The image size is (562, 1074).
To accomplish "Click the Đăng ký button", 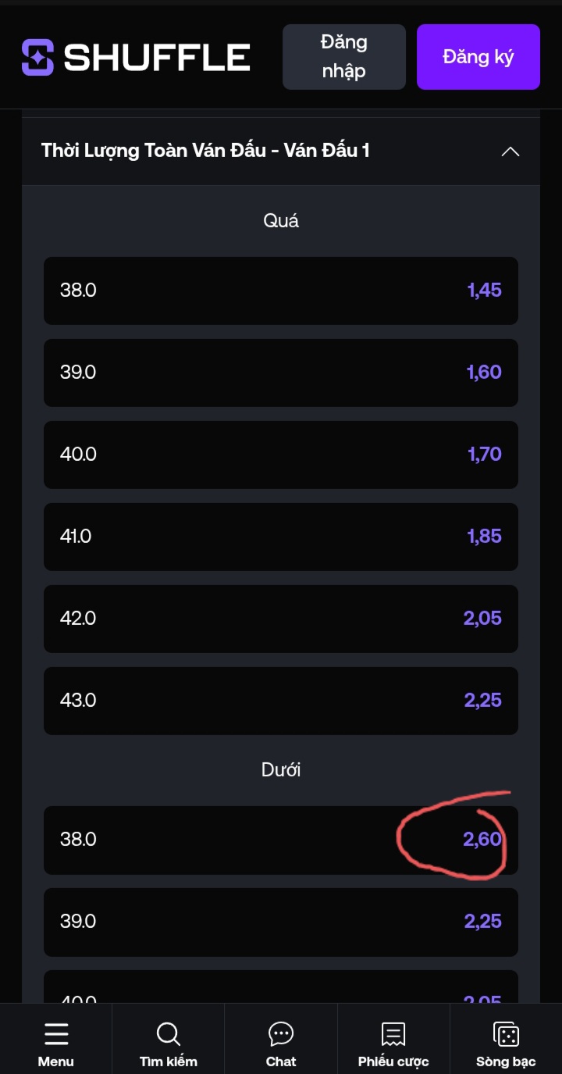I will pyautogui.click(x=478, y=57).
